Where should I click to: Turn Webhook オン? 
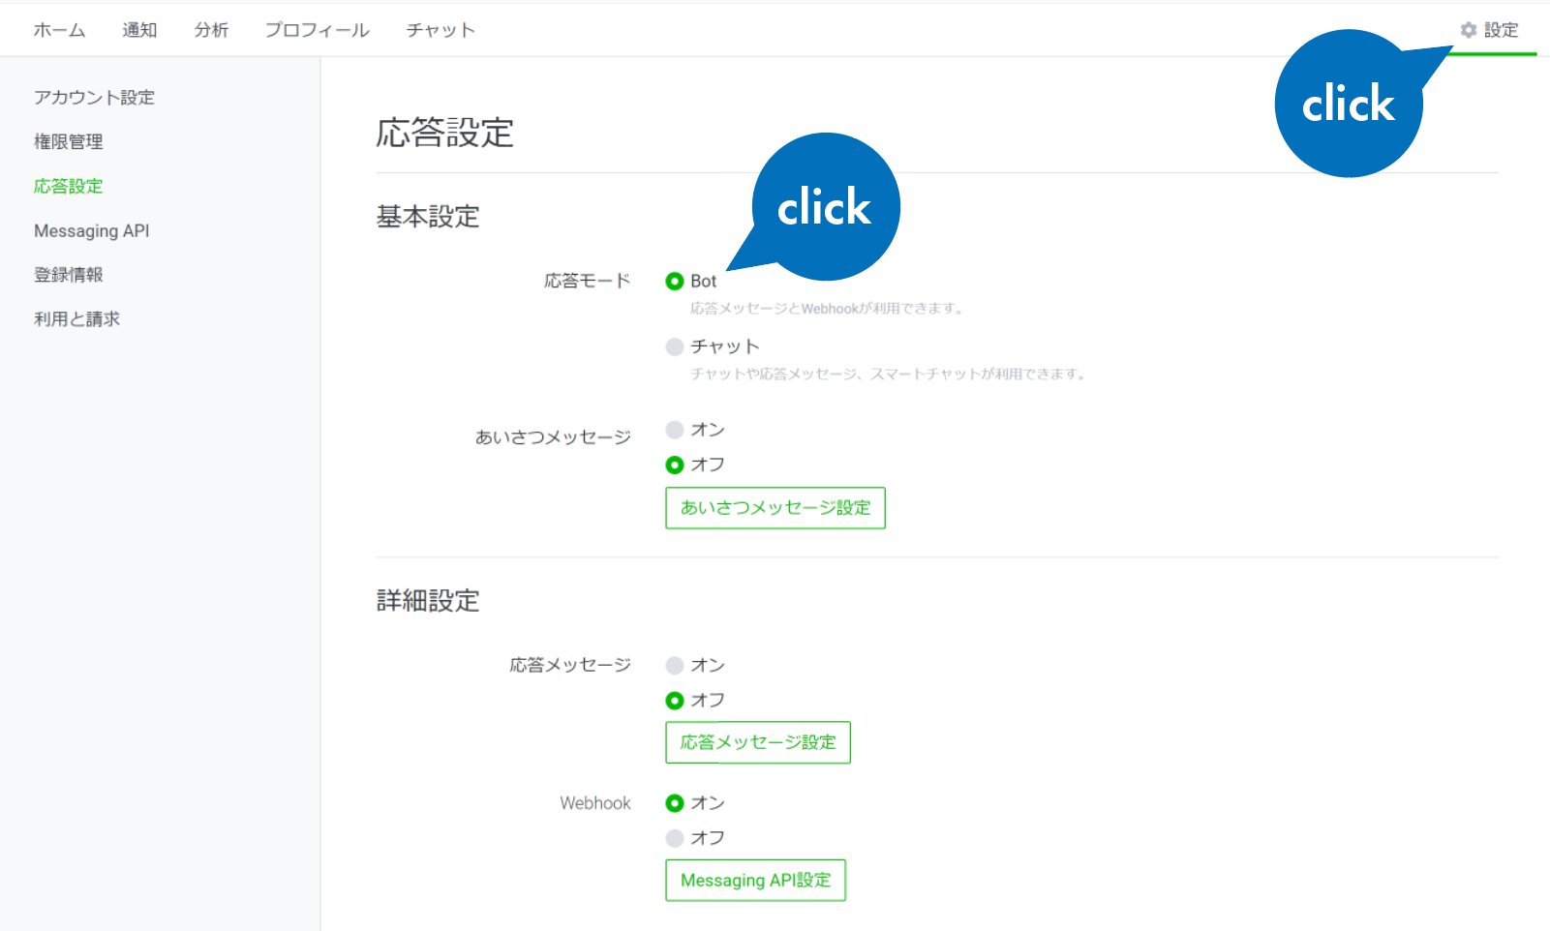coord(675,803)
